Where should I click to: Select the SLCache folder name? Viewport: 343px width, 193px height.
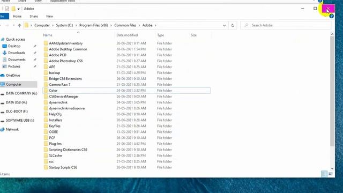tap(55, 155)
